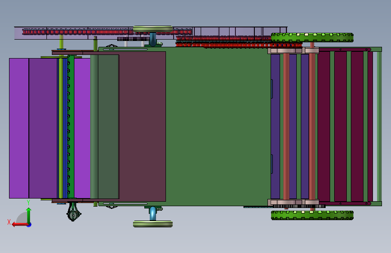Click the red X axis arrow of the triad
Screen dimensions: 391x253
[x=20, y=225]
